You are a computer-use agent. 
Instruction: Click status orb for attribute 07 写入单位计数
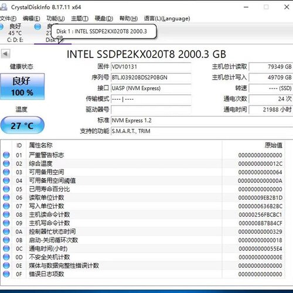6,206
